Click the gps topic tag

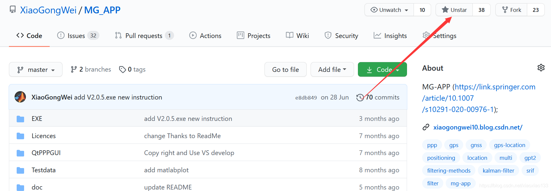coord(454,145)
